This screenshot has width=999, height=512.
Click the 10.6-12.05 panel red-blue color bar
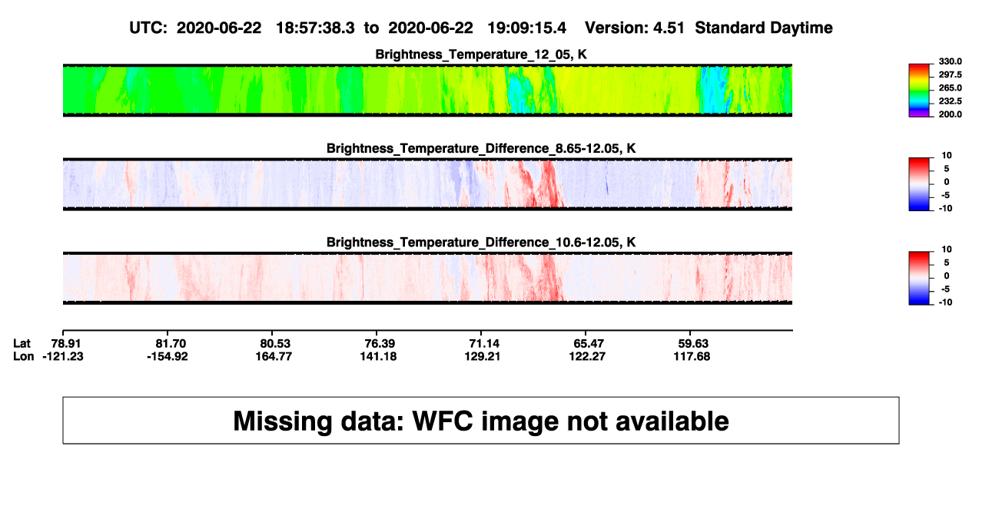click(x=920, y=278)
